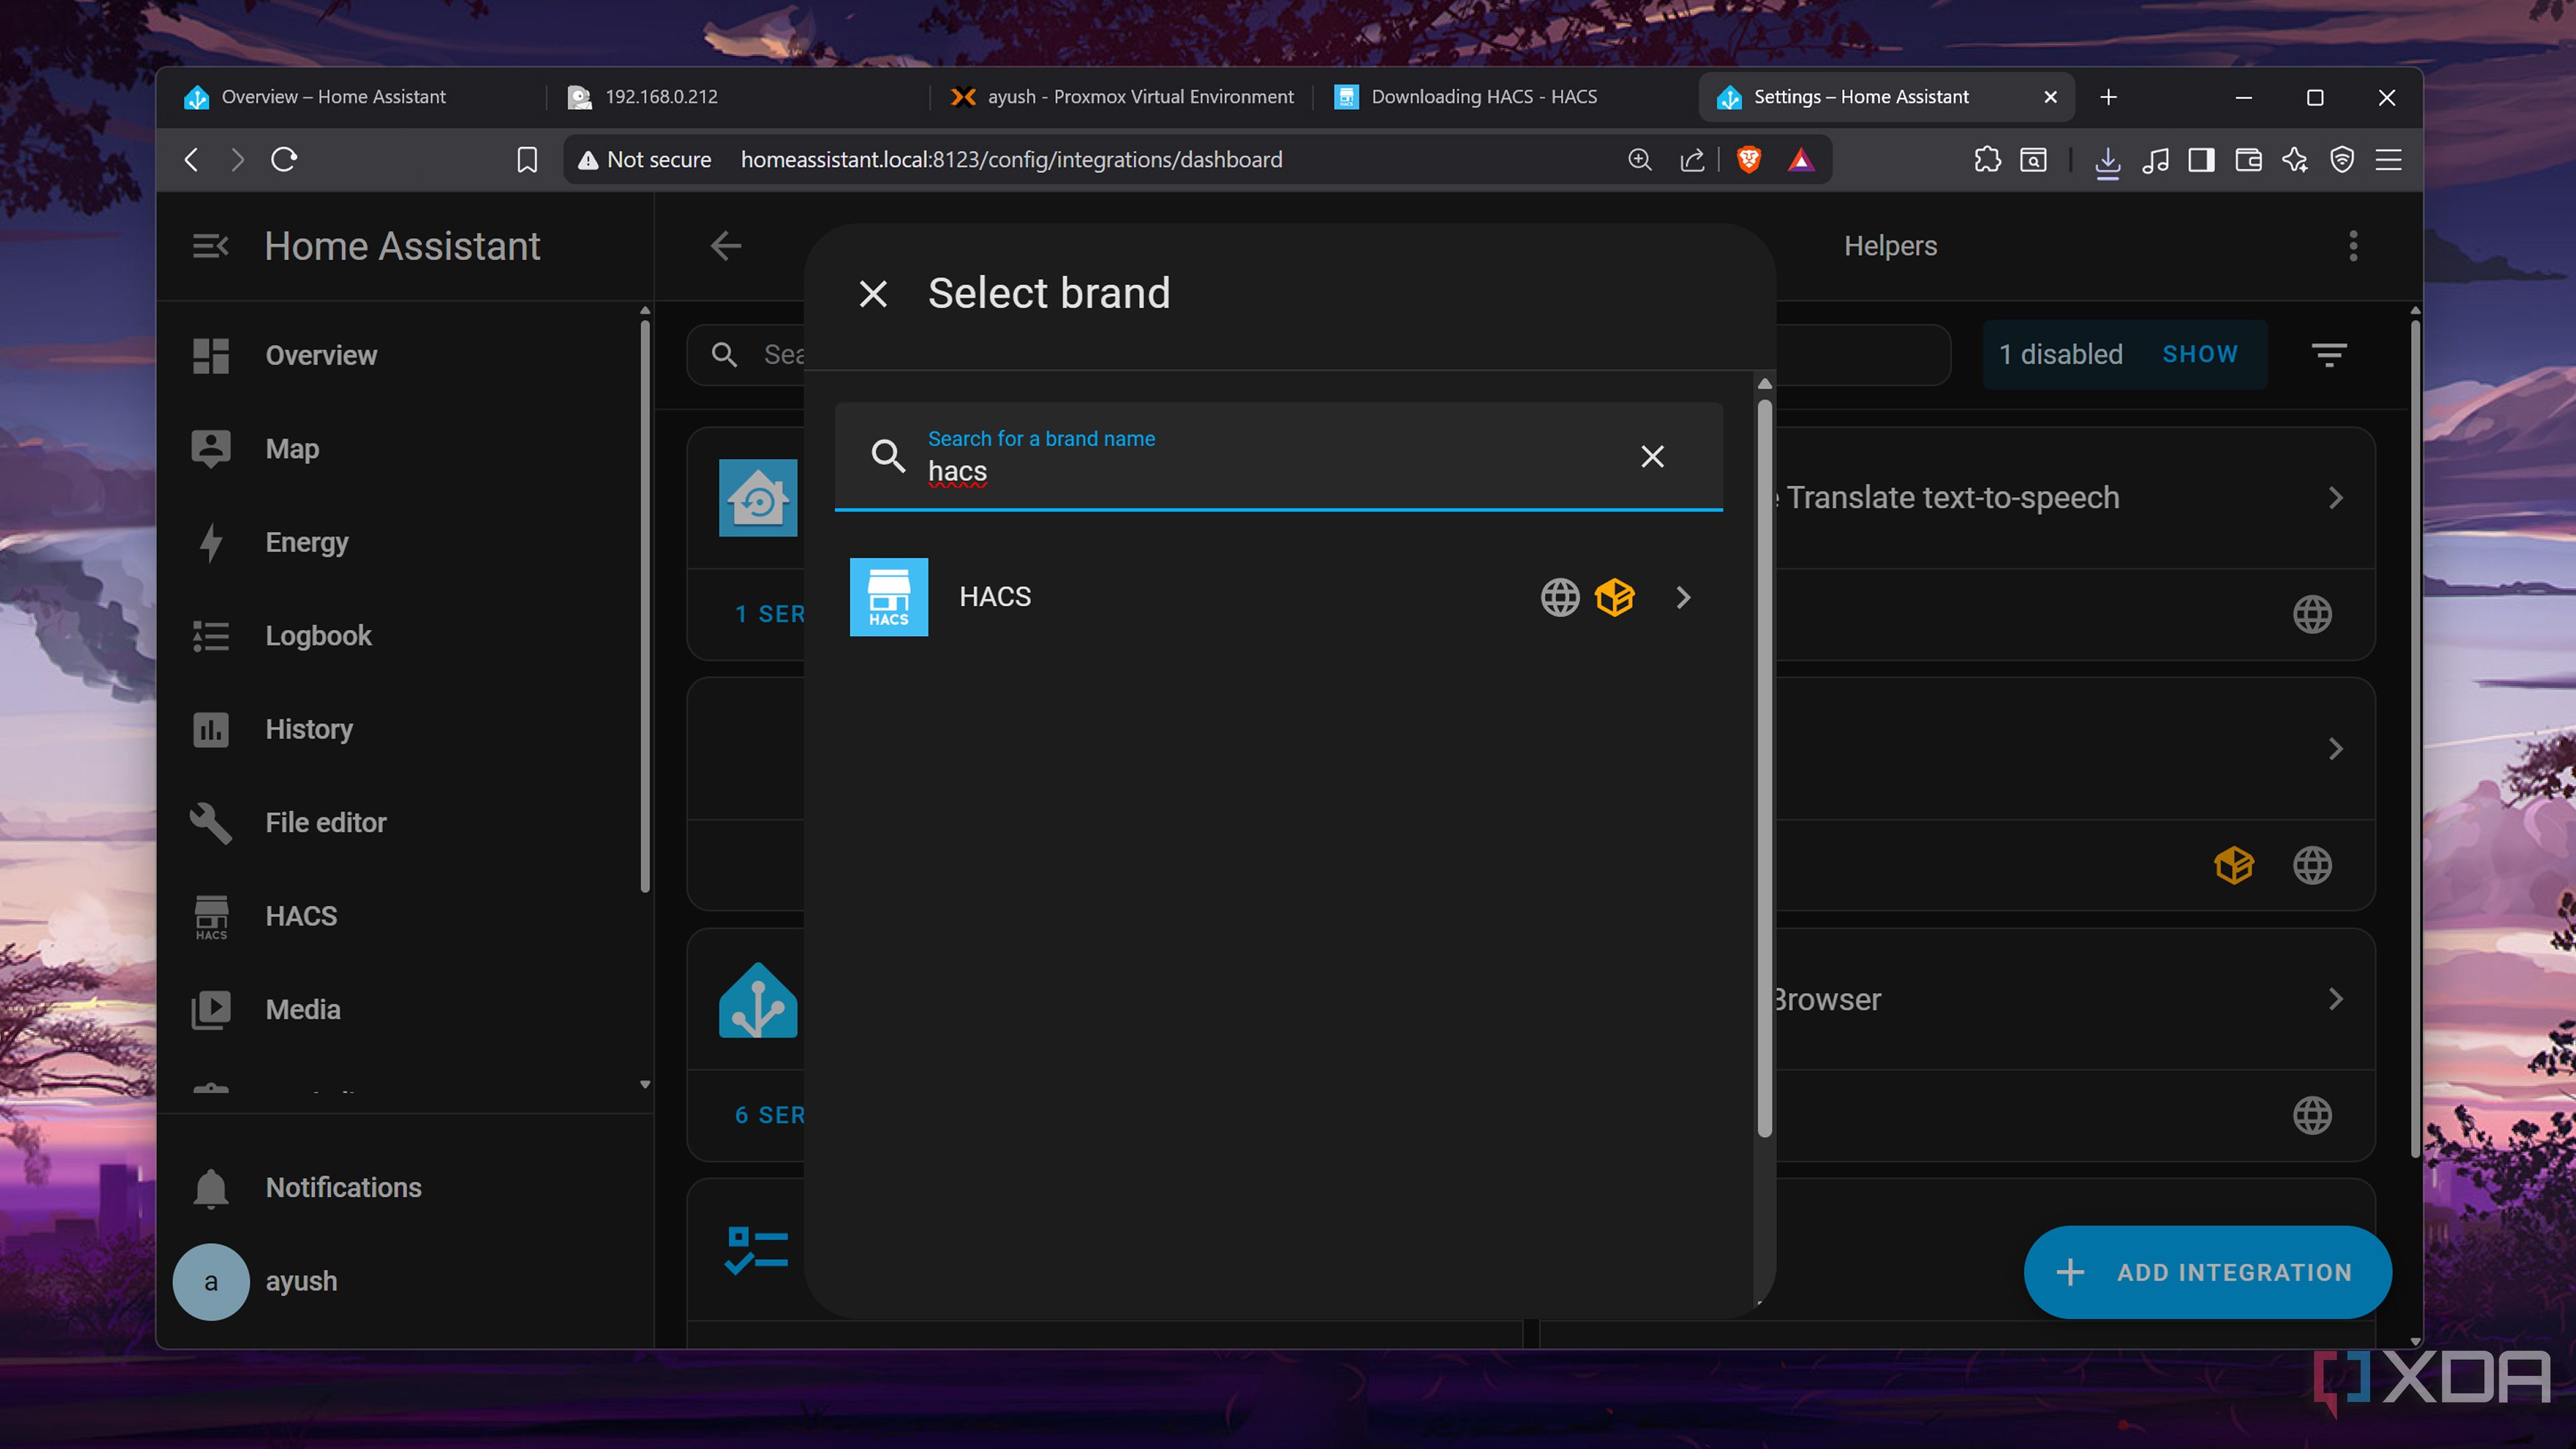Click the brand name search field
The width and height of the screenshot is (2576, 1449).
click(1278, 458)
